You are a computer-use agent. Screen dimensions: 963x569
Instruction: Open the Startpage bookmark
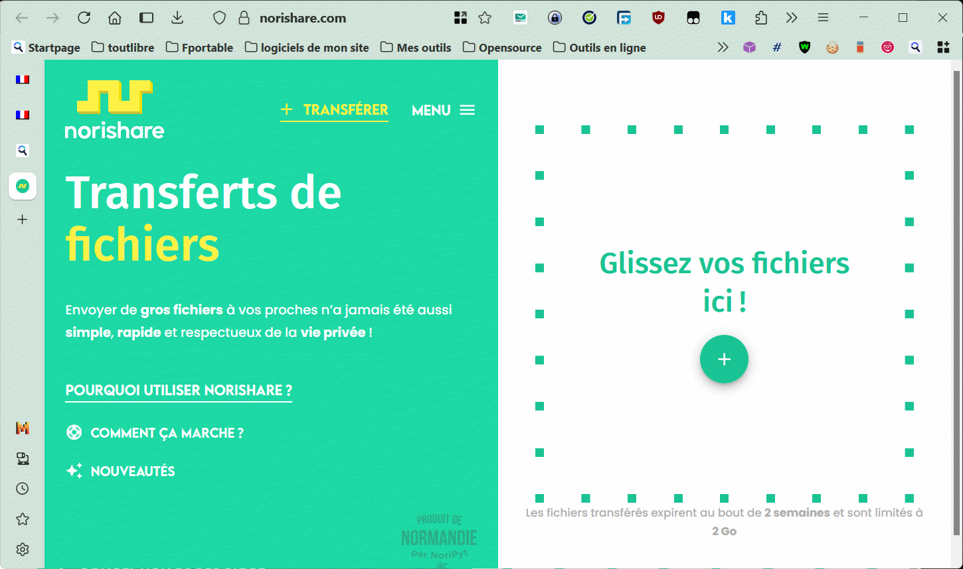(46, 48)
